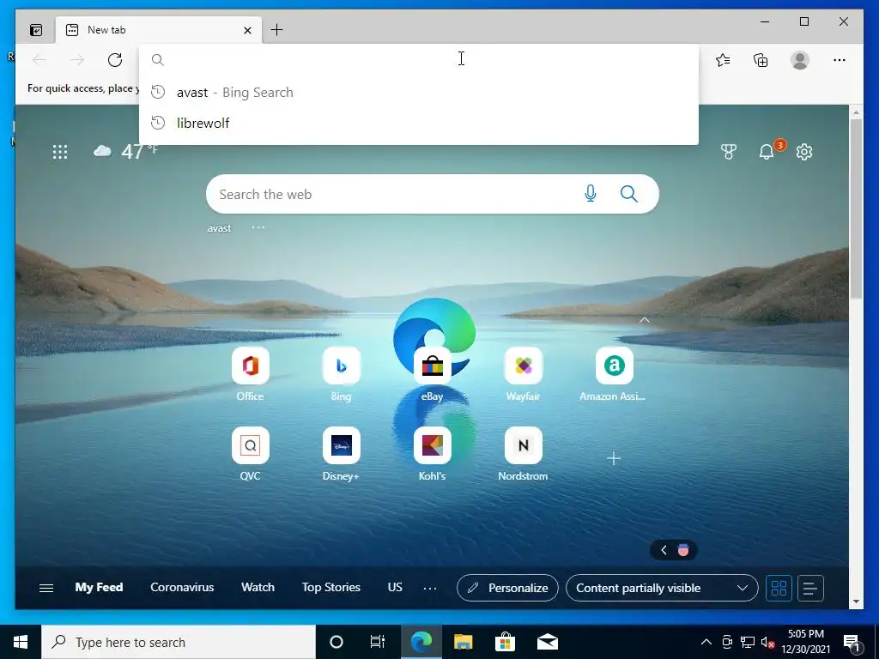Switch feed to grid view
Image resolution: width=879 pixels, height=659 pixels.
click(779, 588)
